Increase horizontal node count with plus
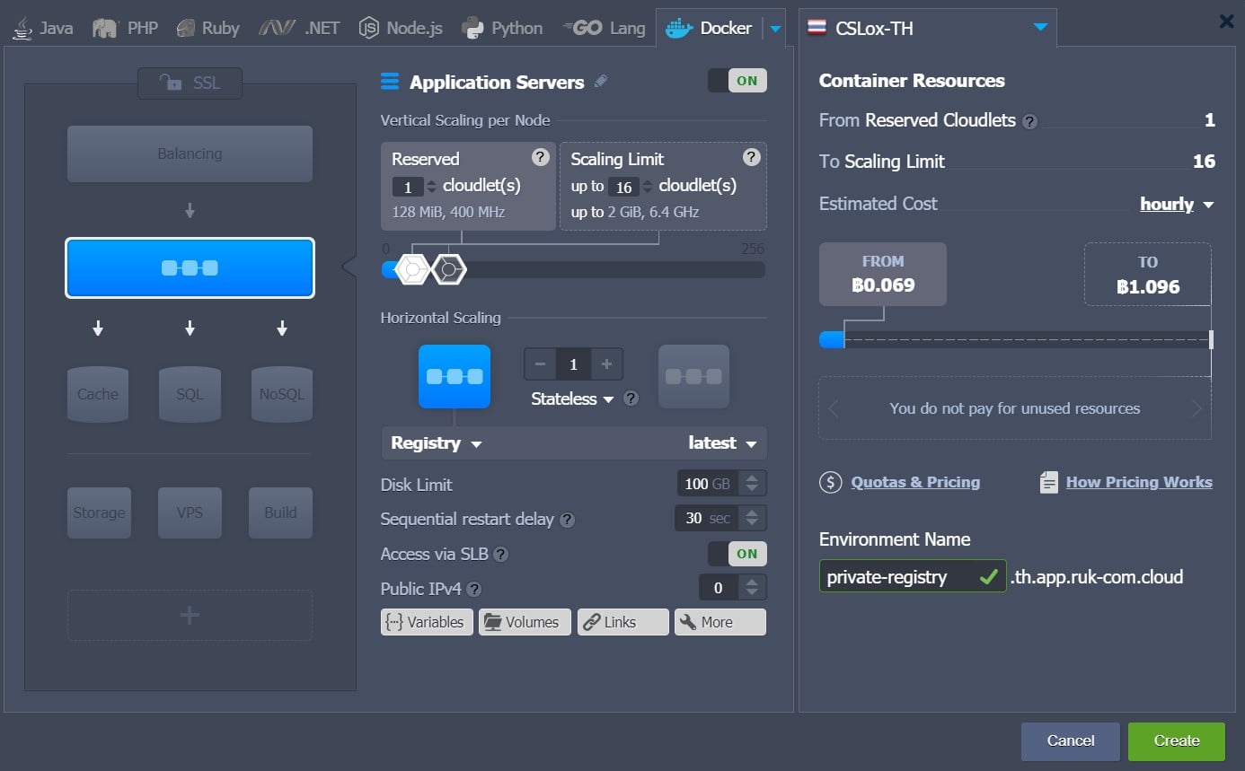Screen dimensions: 1245x771 point(606,364)
